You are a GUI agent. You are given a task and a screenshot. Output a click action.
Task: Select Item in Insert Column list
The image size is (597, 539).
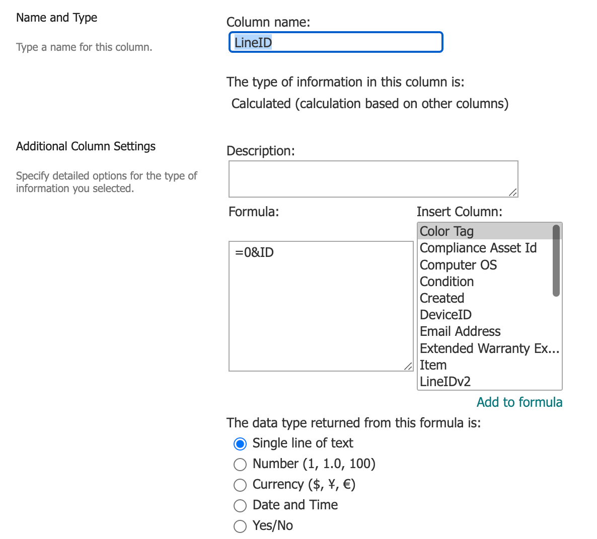point(433,365)
